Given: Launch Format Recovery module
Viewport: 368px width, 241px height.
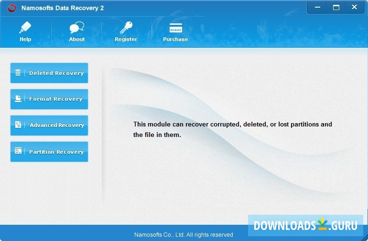Looking at the screenshot, I should click(x=49, y=99).
